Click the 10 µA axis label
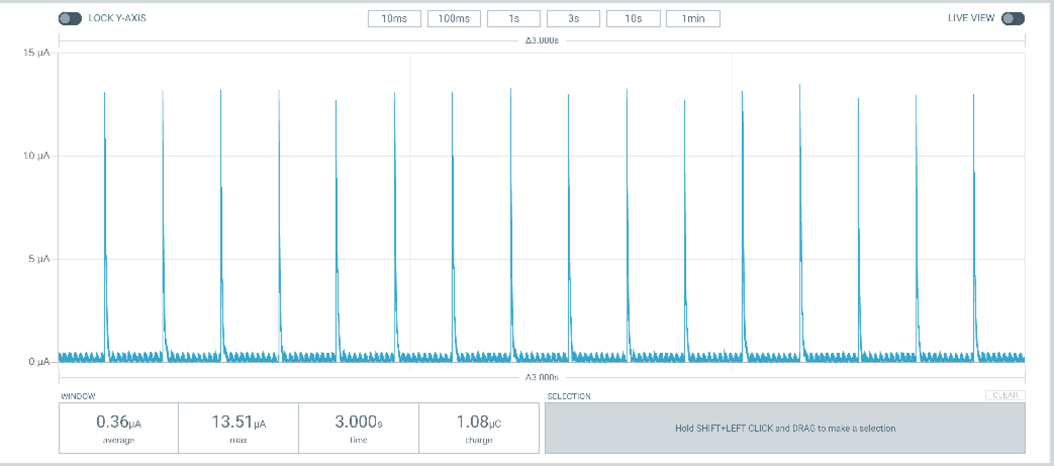Screen dimensions: 1054x466 [x=36, y=155]
